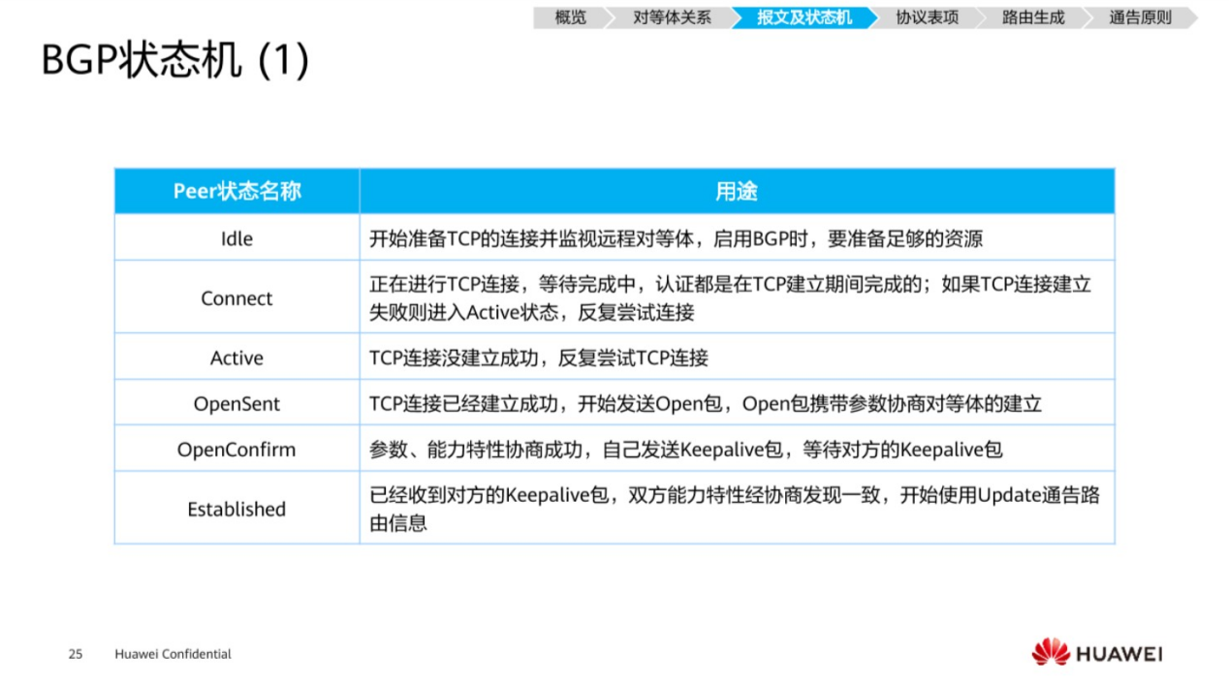Select the description starting 已经收到对方的Keepalive包
This screenshot has height=686, width=1229.
click(x=735, y=509)
